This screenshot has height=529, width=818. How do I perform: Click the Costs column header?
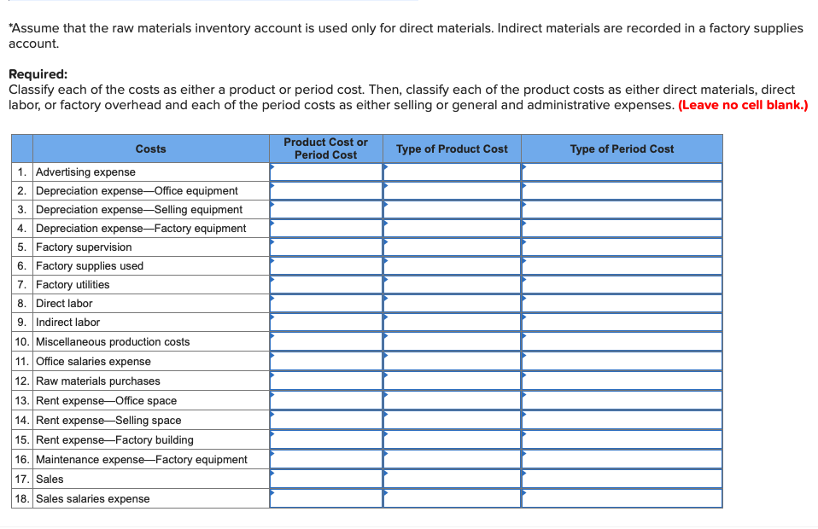[150, 148]
